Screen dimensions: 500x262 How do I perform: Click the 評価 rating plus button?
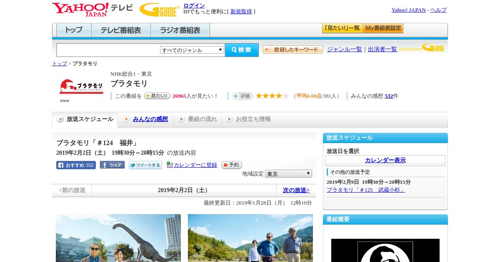[242, 96]
